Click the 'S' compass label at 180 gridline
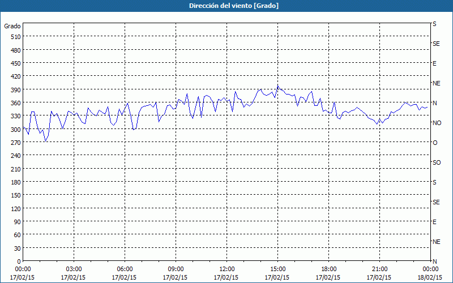The image size is (453, 283). point(434,182)
